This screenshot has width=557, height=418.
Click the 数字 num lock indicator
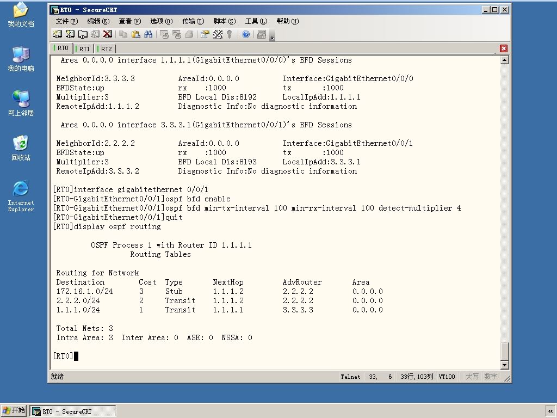[491, 377]
